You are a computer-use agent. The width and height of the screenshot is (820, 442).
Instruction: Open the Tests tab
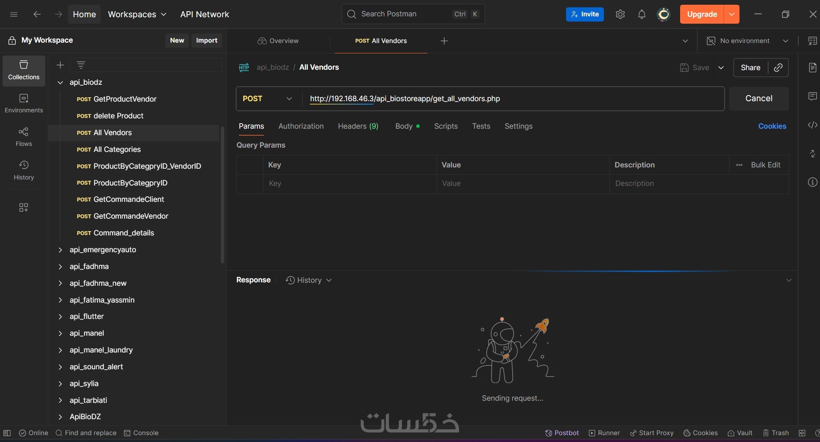(481, 126)
